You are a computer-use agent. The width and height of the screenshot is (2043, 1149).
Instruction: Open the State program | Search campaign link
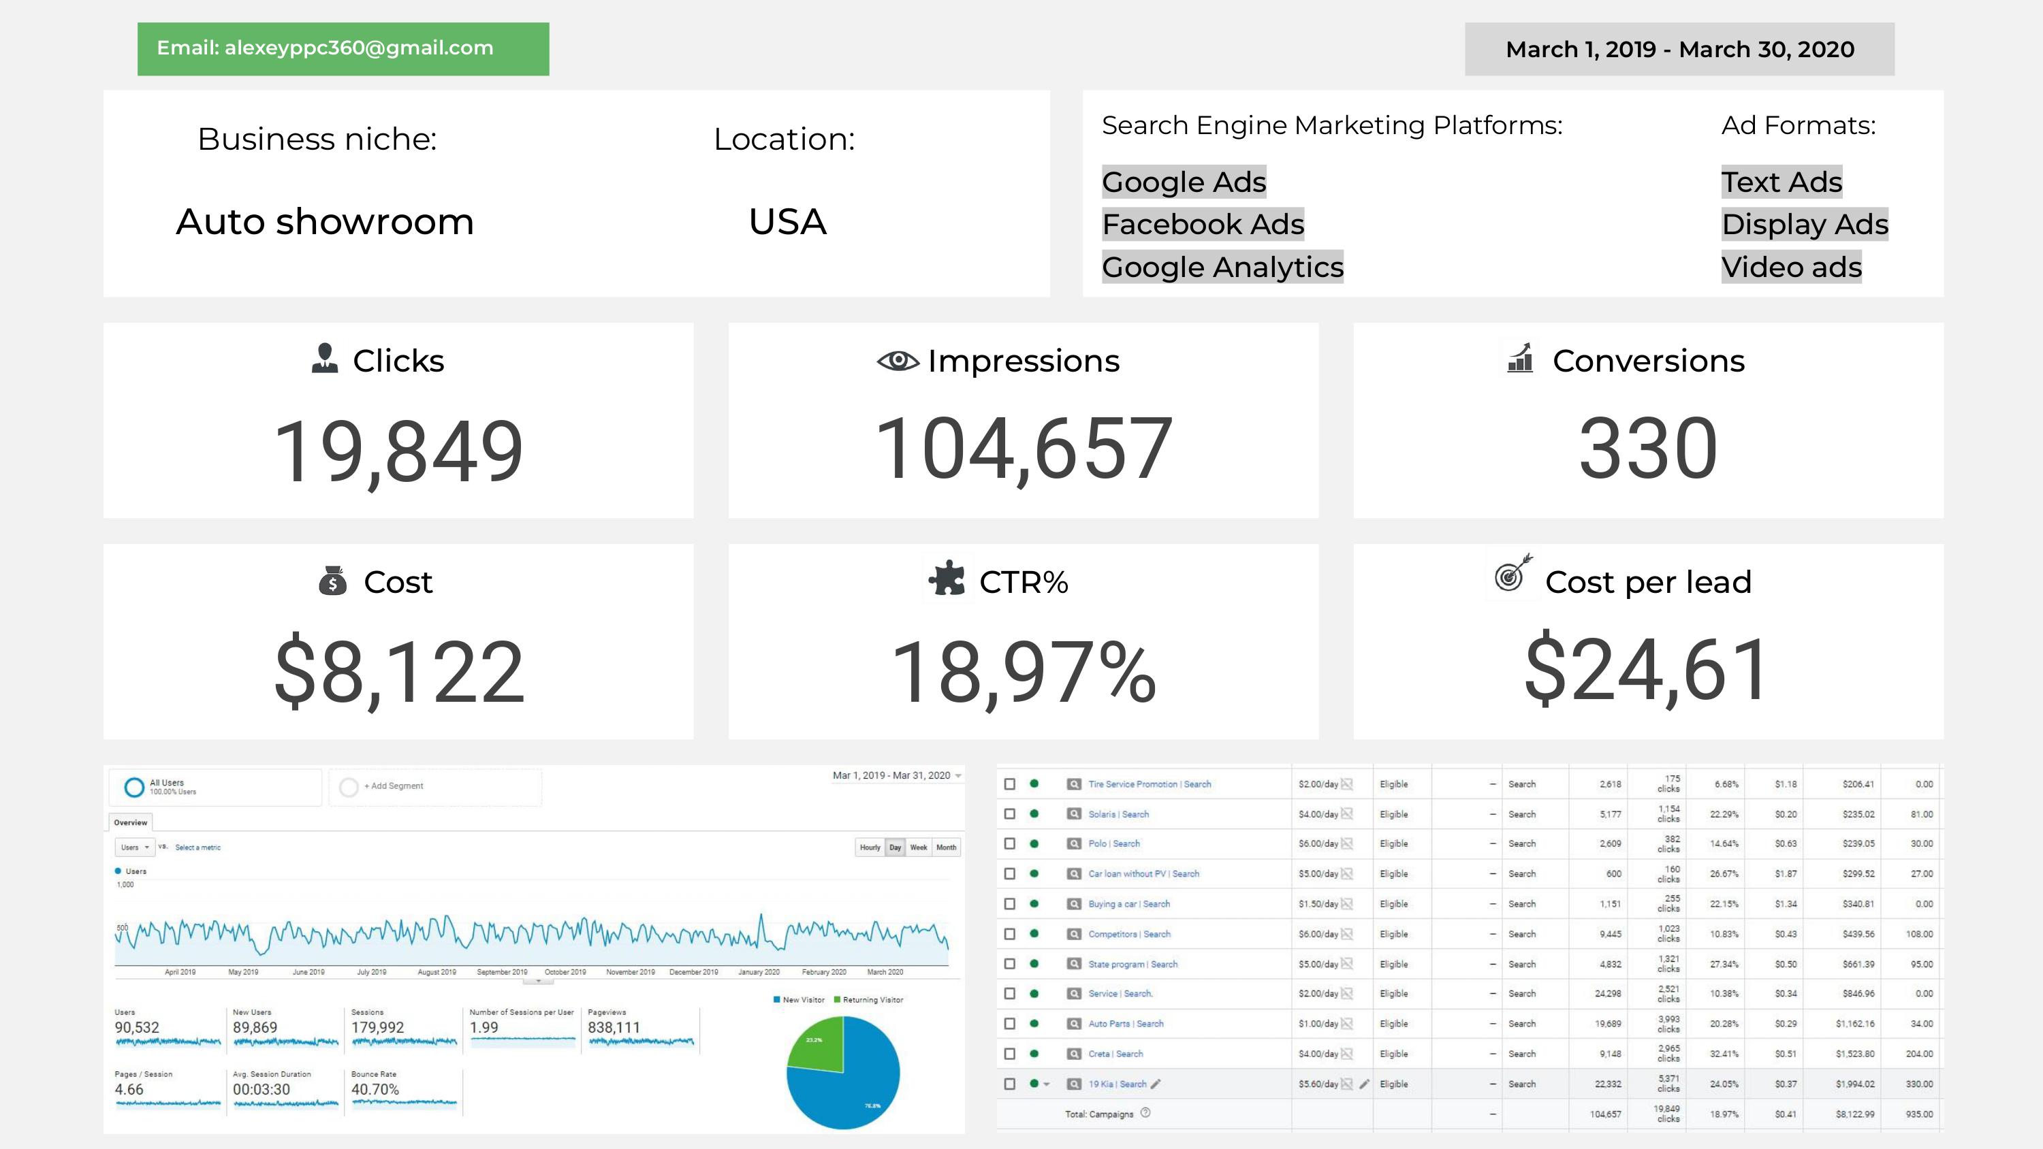click(x=1133, y=965)
